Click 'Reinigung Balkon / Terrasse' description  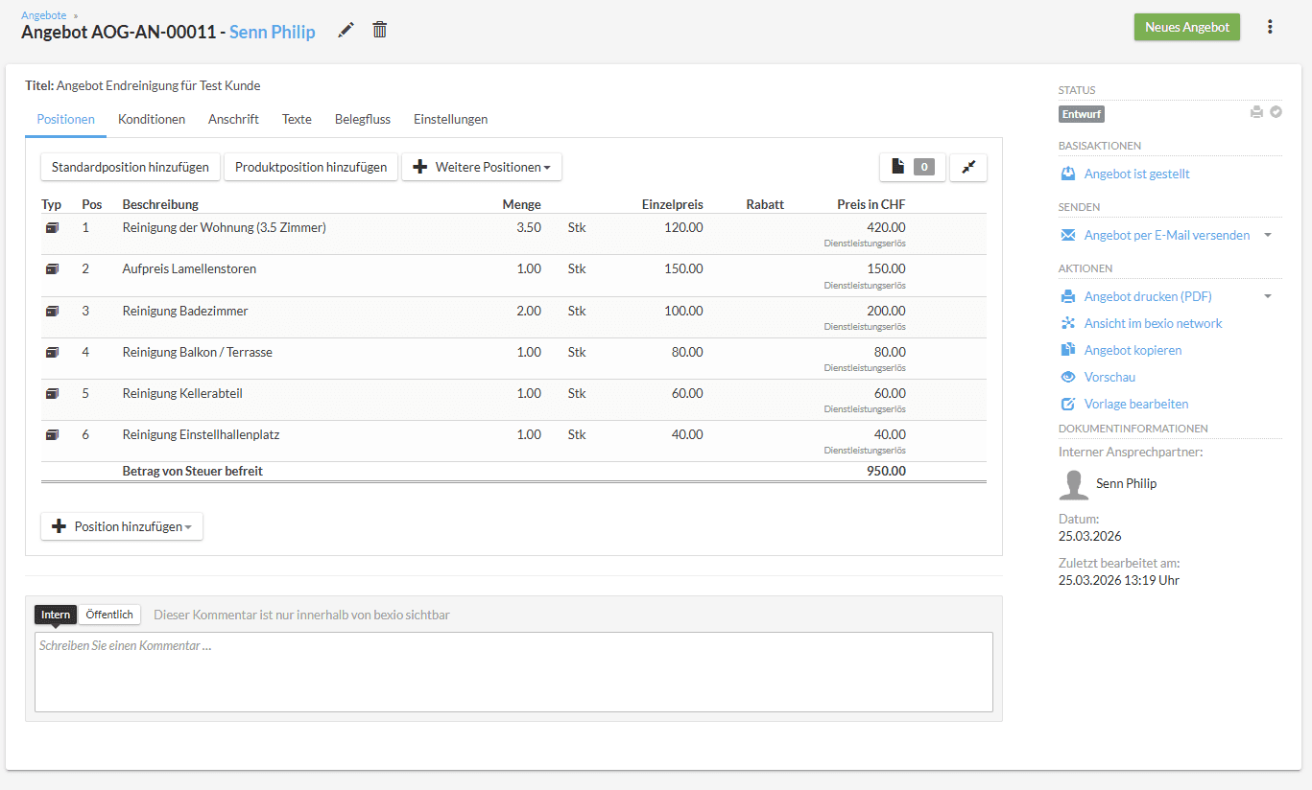tap(198, 353)
